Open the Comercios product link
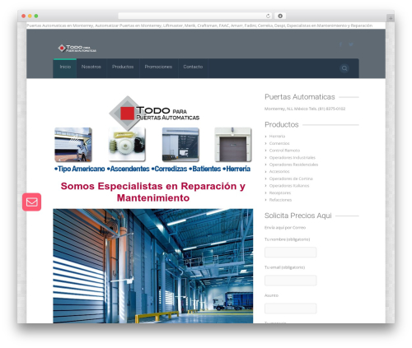Screen dimensions: 412x348 click(x=279, y=143)
